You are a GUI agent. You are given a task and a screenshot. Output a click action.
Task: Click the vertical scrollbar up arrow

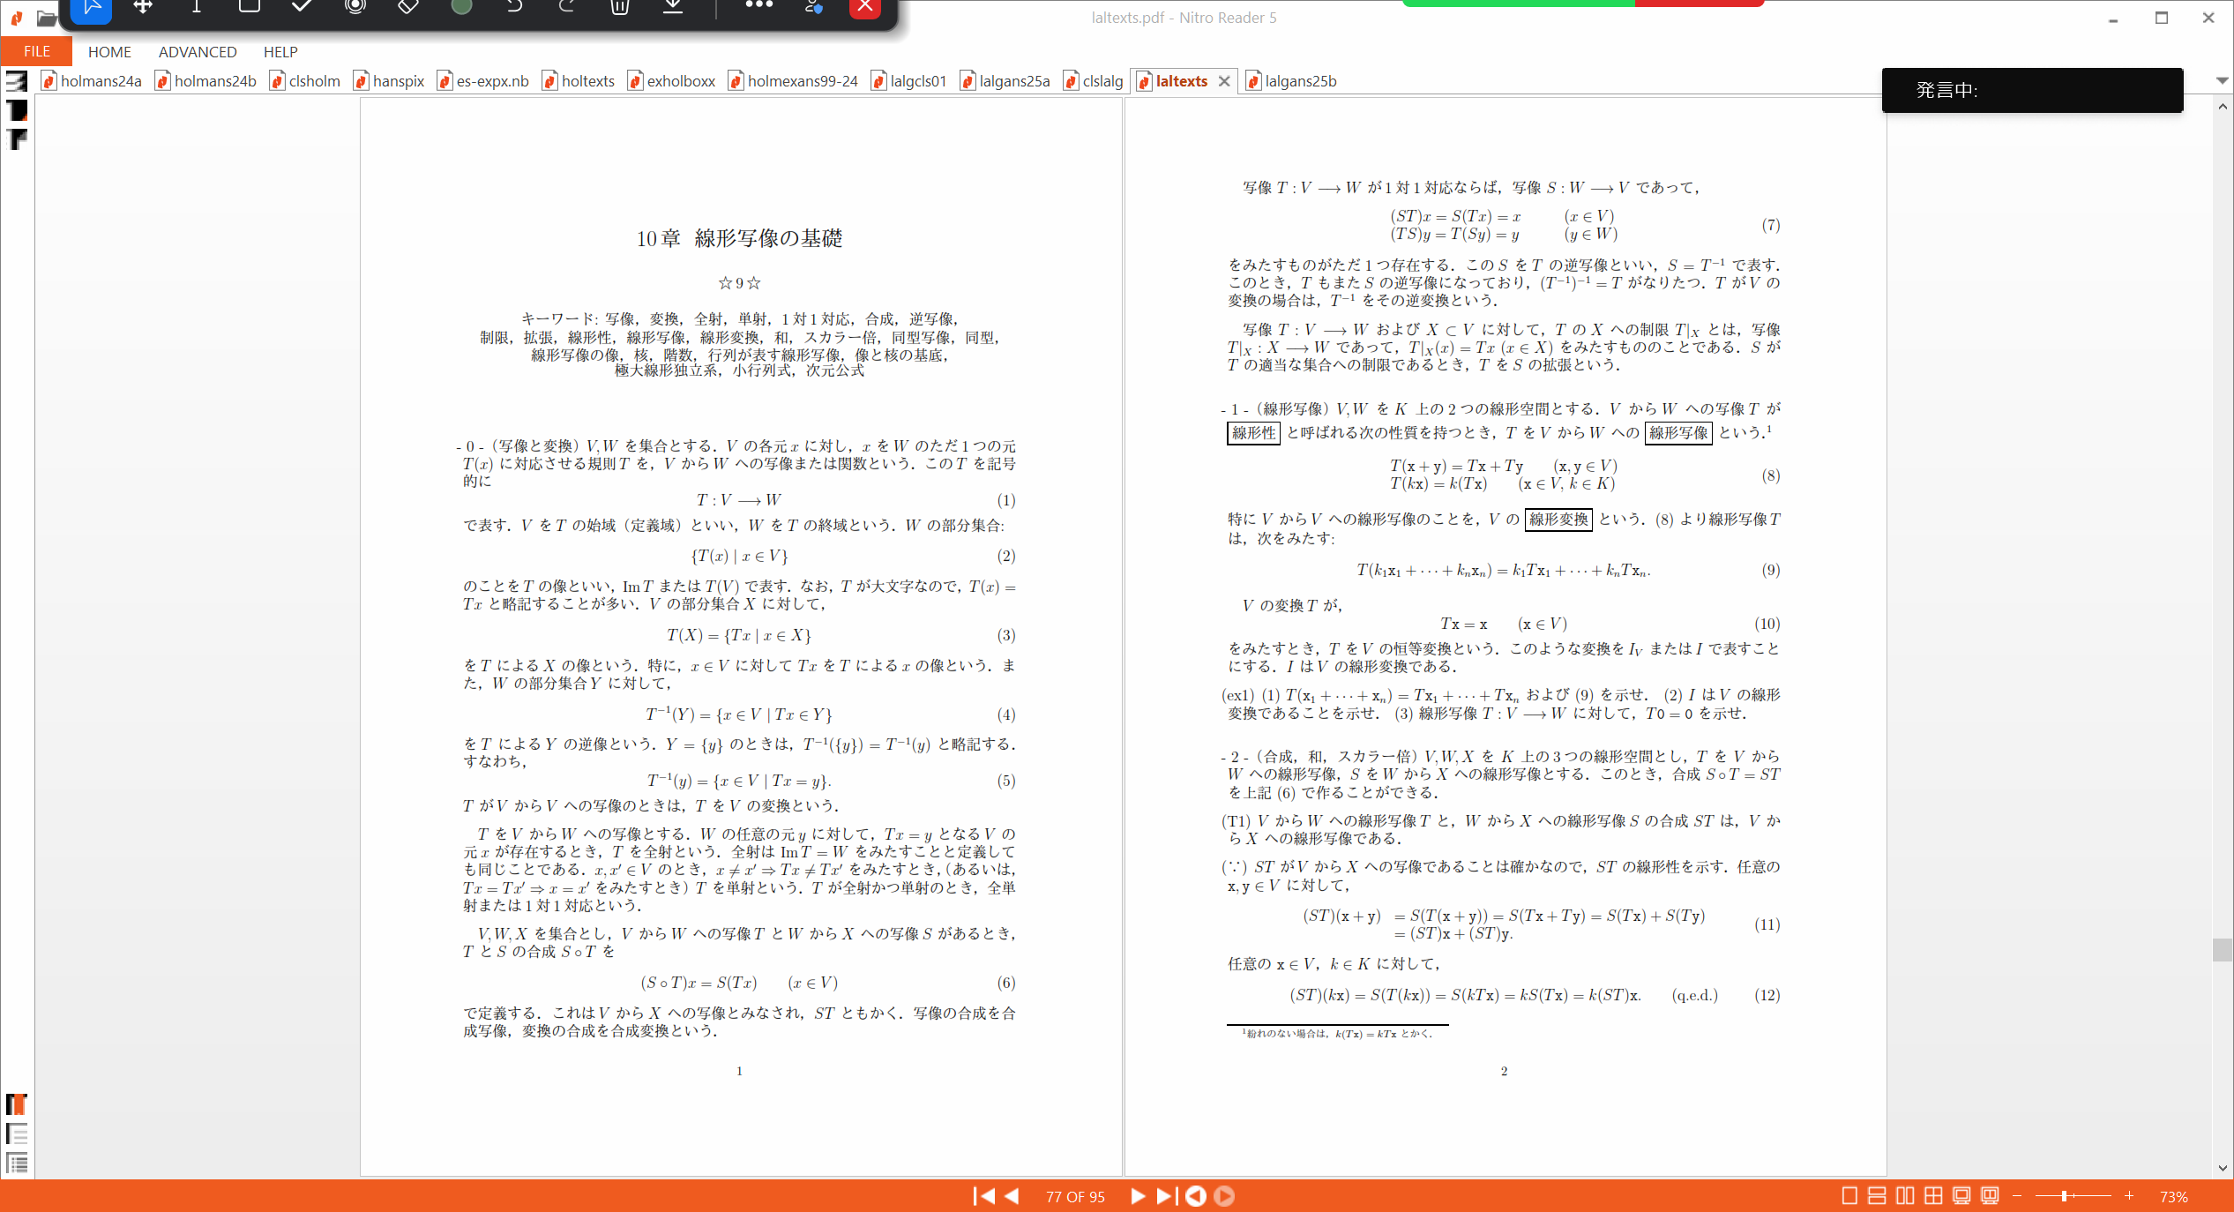point(2223,106)
